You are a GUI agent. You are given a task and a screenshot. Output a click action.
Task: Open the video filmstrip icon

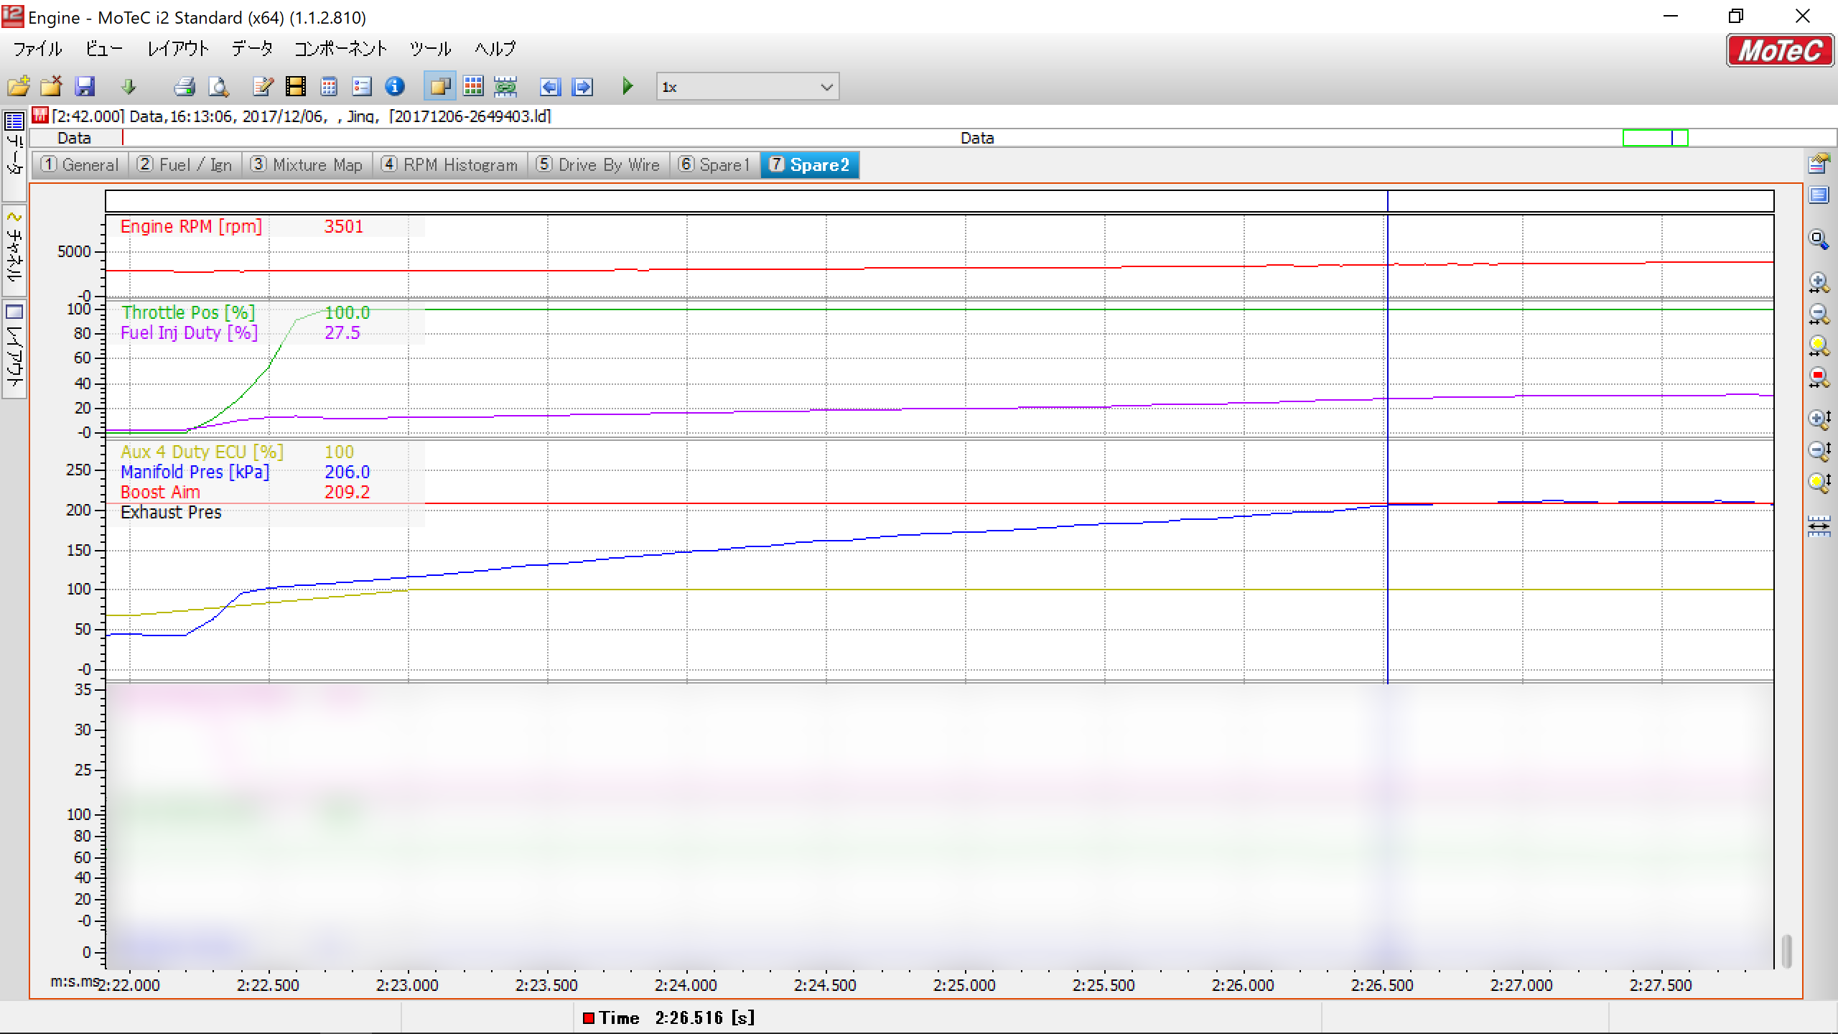pos(295,87)
